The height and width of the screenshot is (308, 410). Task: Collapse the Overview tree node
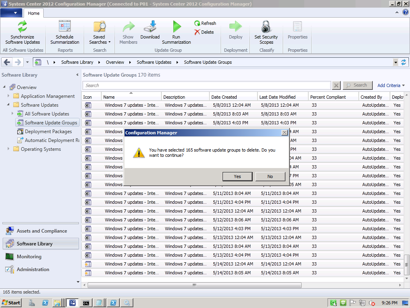[x=4, y=87]
